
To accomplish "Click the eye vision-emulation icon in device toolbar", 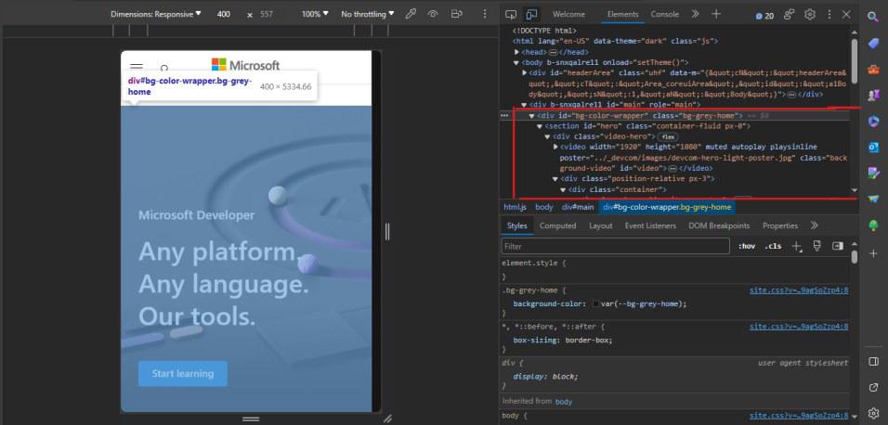I will [x=433, y=15].
